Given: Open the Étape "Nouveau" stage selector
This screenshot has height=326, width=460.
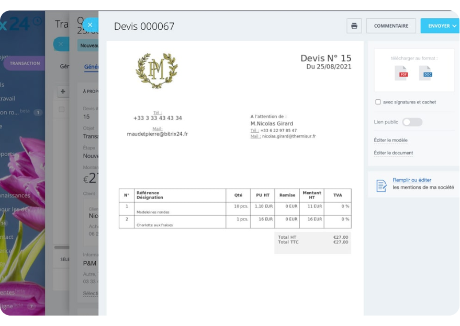Looking at the screenshot, I should [90, 155].
